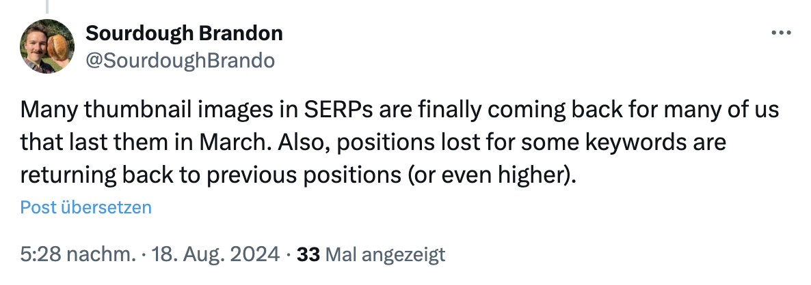Click Sourdough Brandon's profile avatar

[46, 46]
